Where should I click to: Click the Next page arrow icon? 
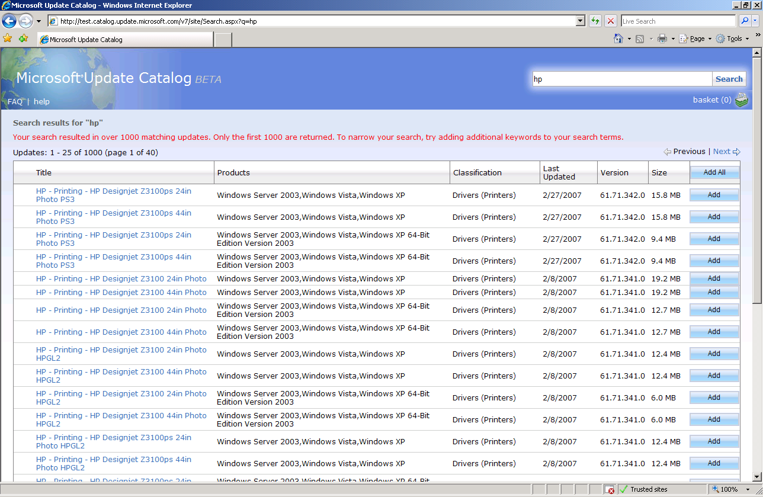pyautogui.click(x=736, y=152)
